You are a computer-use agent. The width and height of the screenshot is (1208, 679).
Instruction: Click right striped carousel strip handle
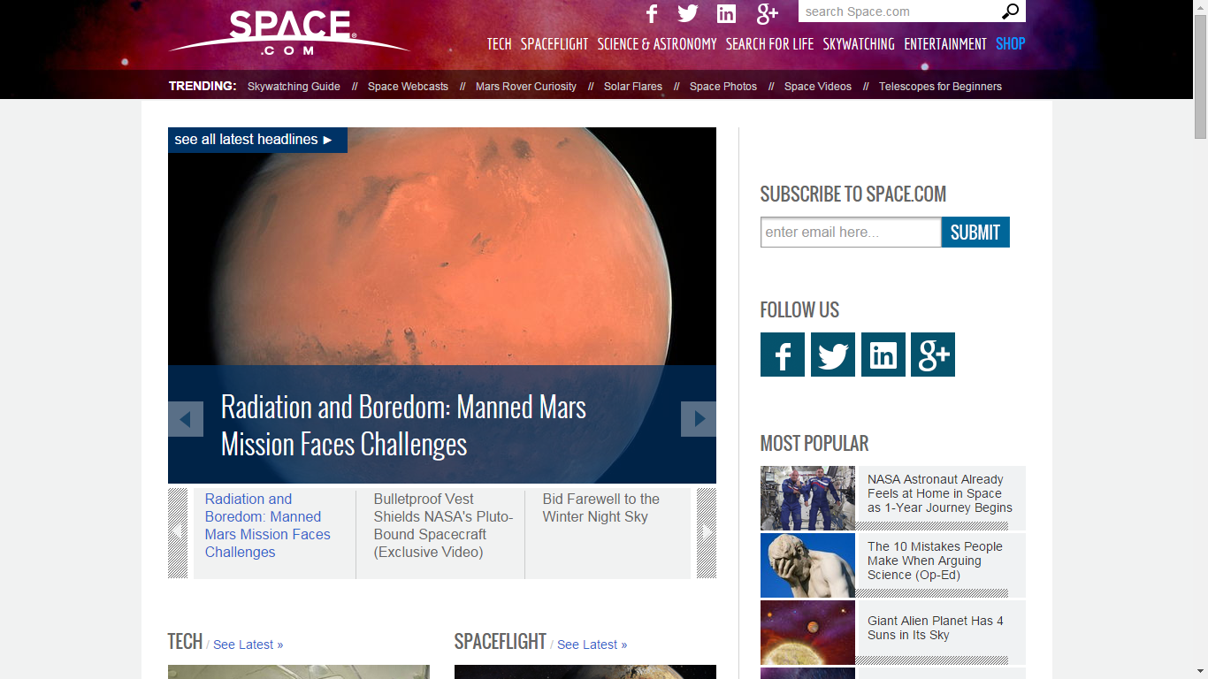[707, 533]
